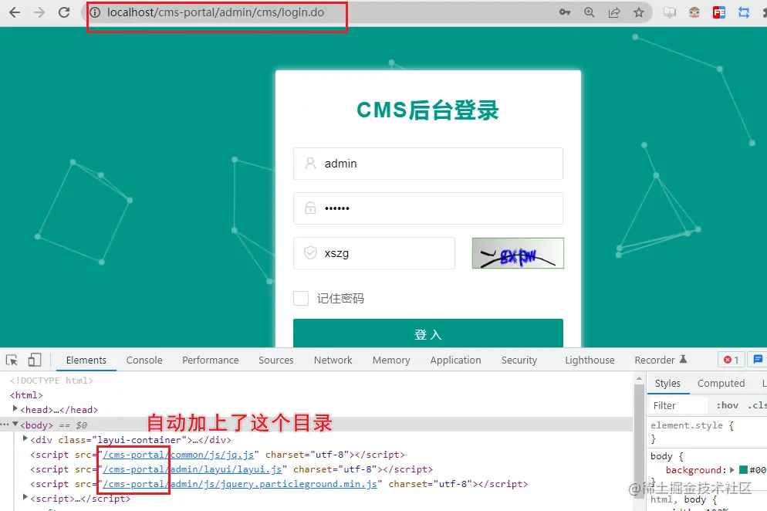This screenshot has width=767, height=511.
Task: Collapse the body element node
Action: (x=15, y=425)
